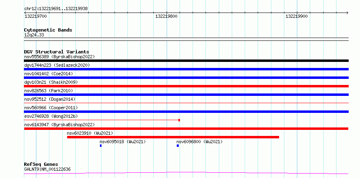
Task: Click the red end block of esv2746928
Action: click(x=179, y=120)
